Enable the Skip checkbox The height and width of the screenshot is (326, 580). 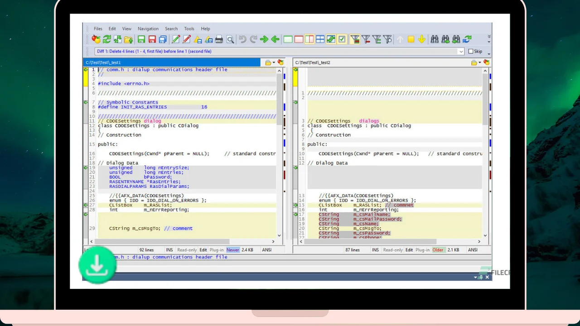471,51
